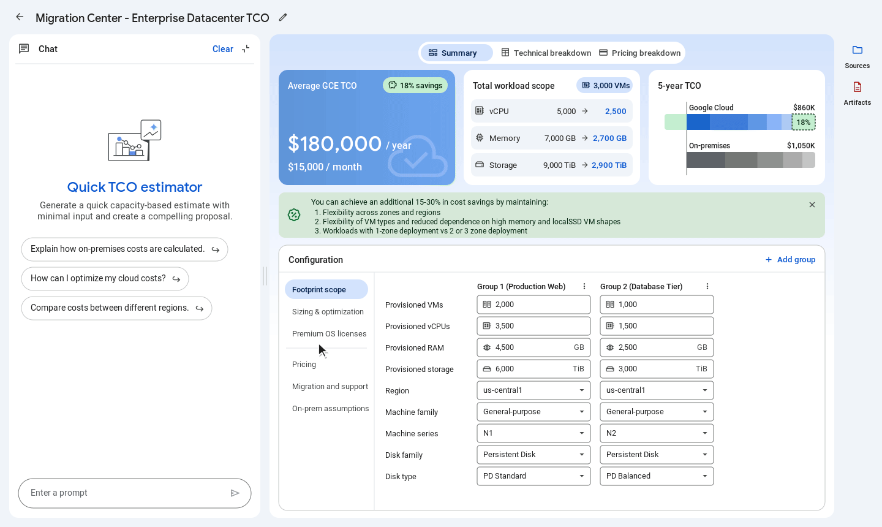Open Group 2 Machine series dropdown
Viewport: 882px width, 527px height.
point(657,433)
